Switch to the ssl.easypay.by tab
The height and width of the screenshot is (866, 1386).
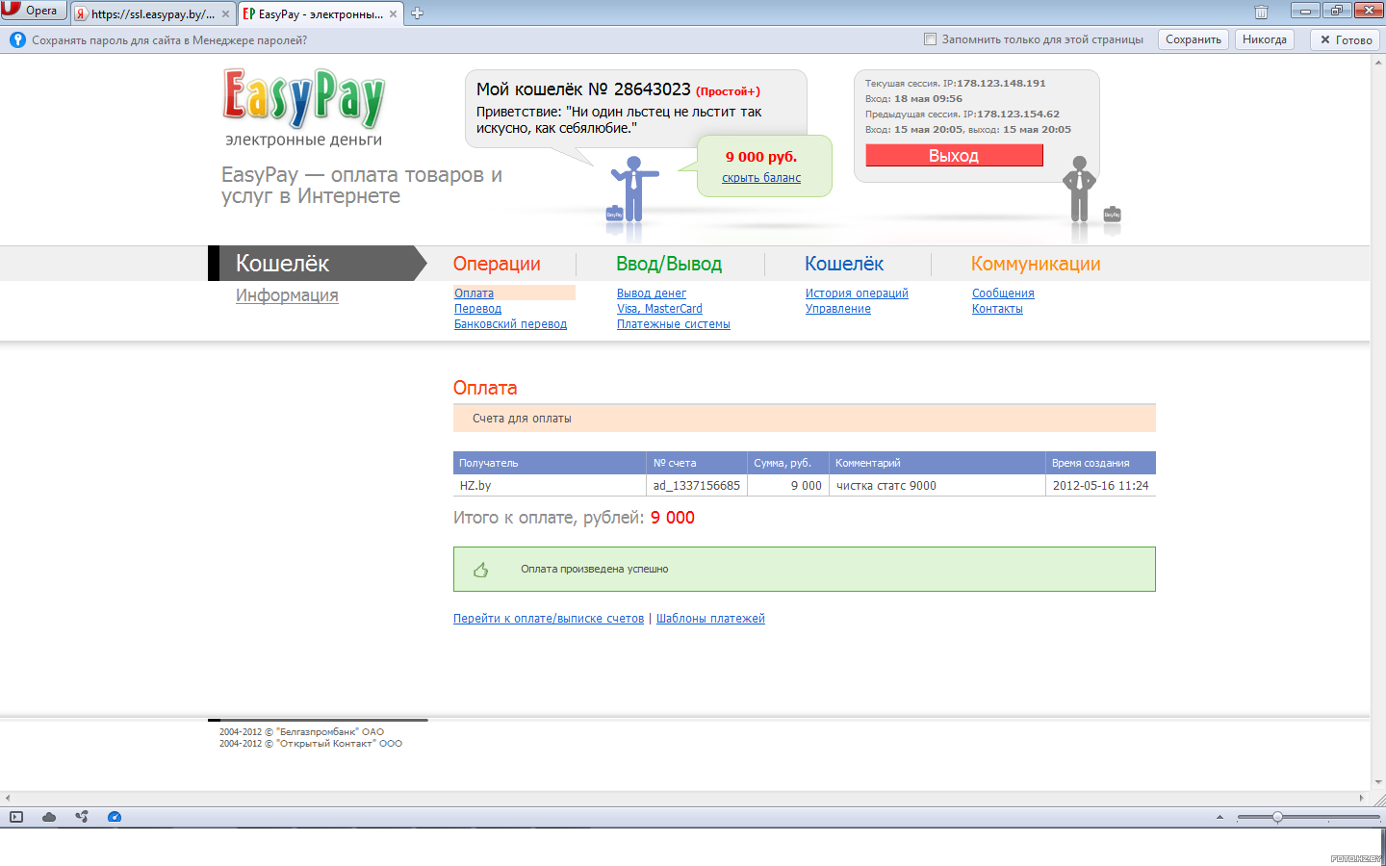click(x=153, y=13)
